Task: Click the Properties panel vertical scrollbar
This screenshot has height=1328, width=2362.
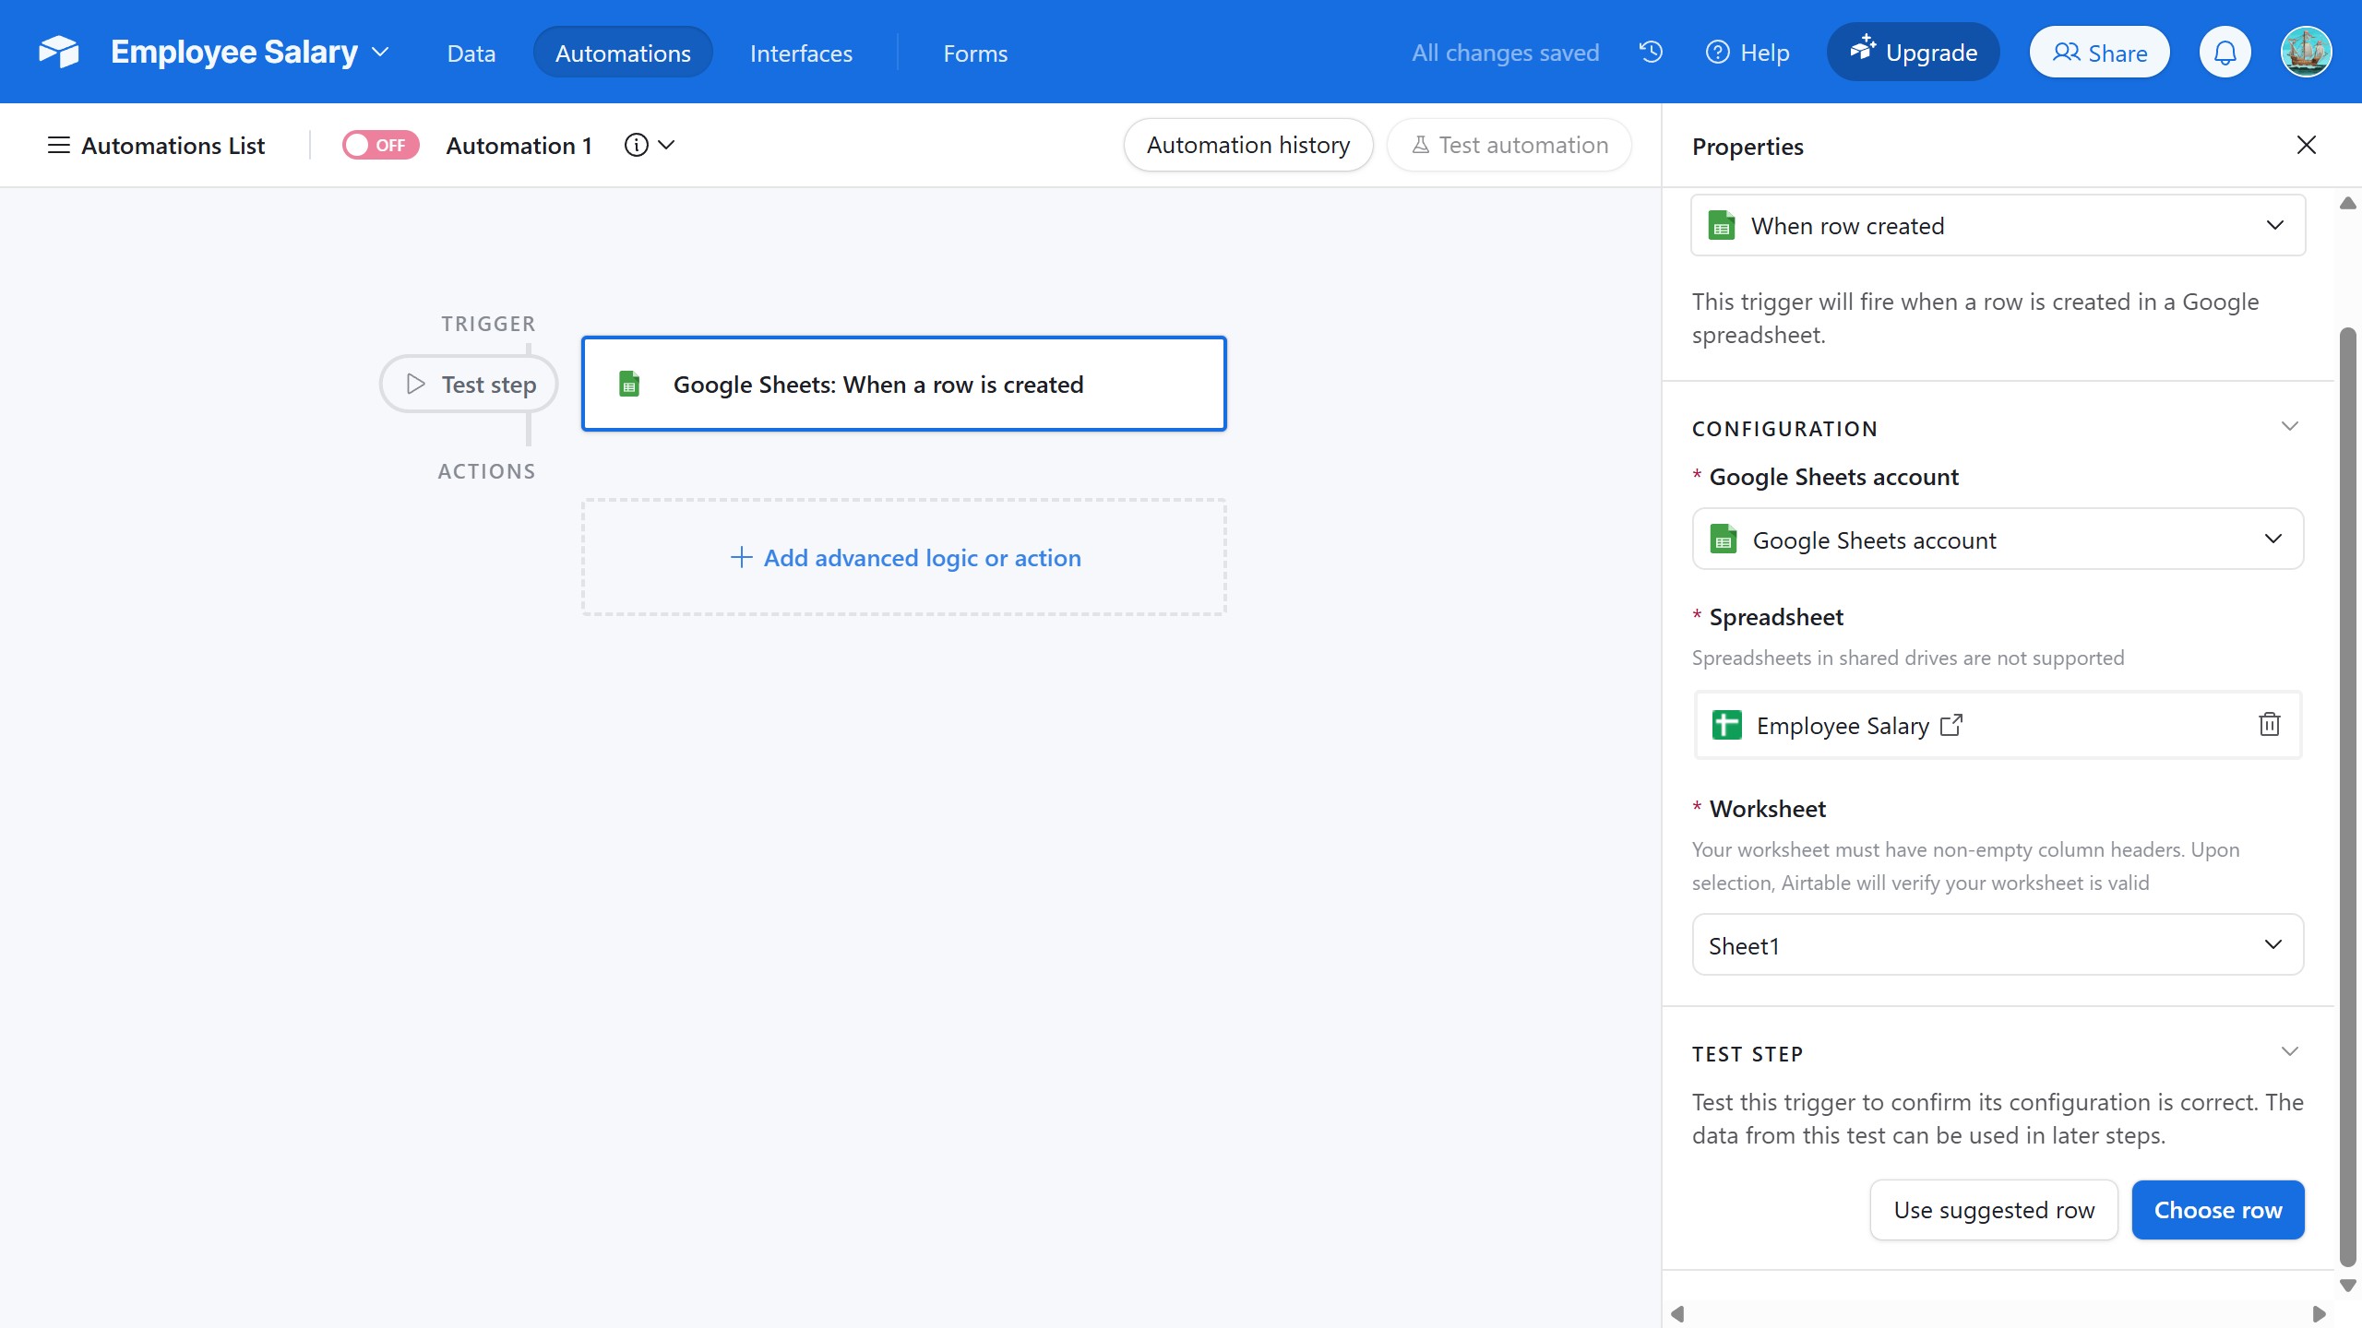Action: coord(2347,798)
